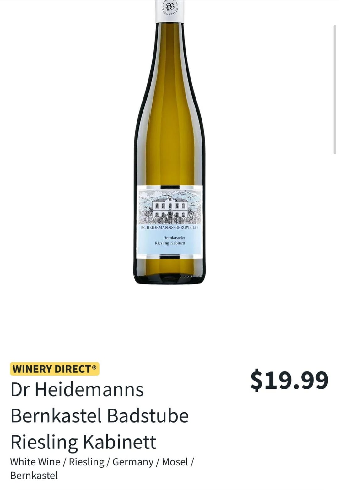Click the $19.99 price
Screen dimensions: 339x490
pyautogui.click(x=289, y=380)
